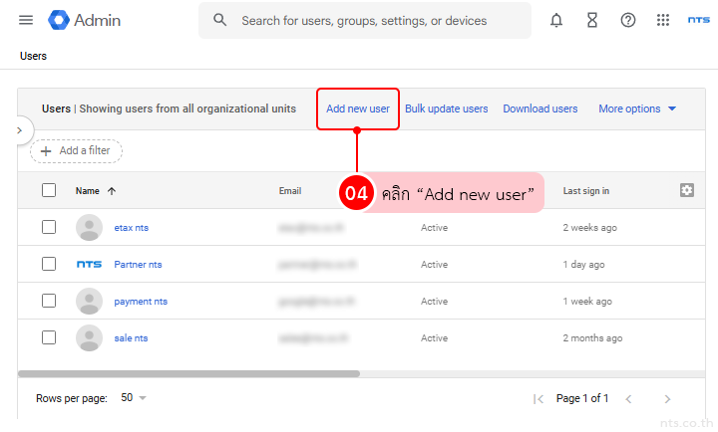Click the Users breadcrumb item
The image size is (718, 432).
33,56
